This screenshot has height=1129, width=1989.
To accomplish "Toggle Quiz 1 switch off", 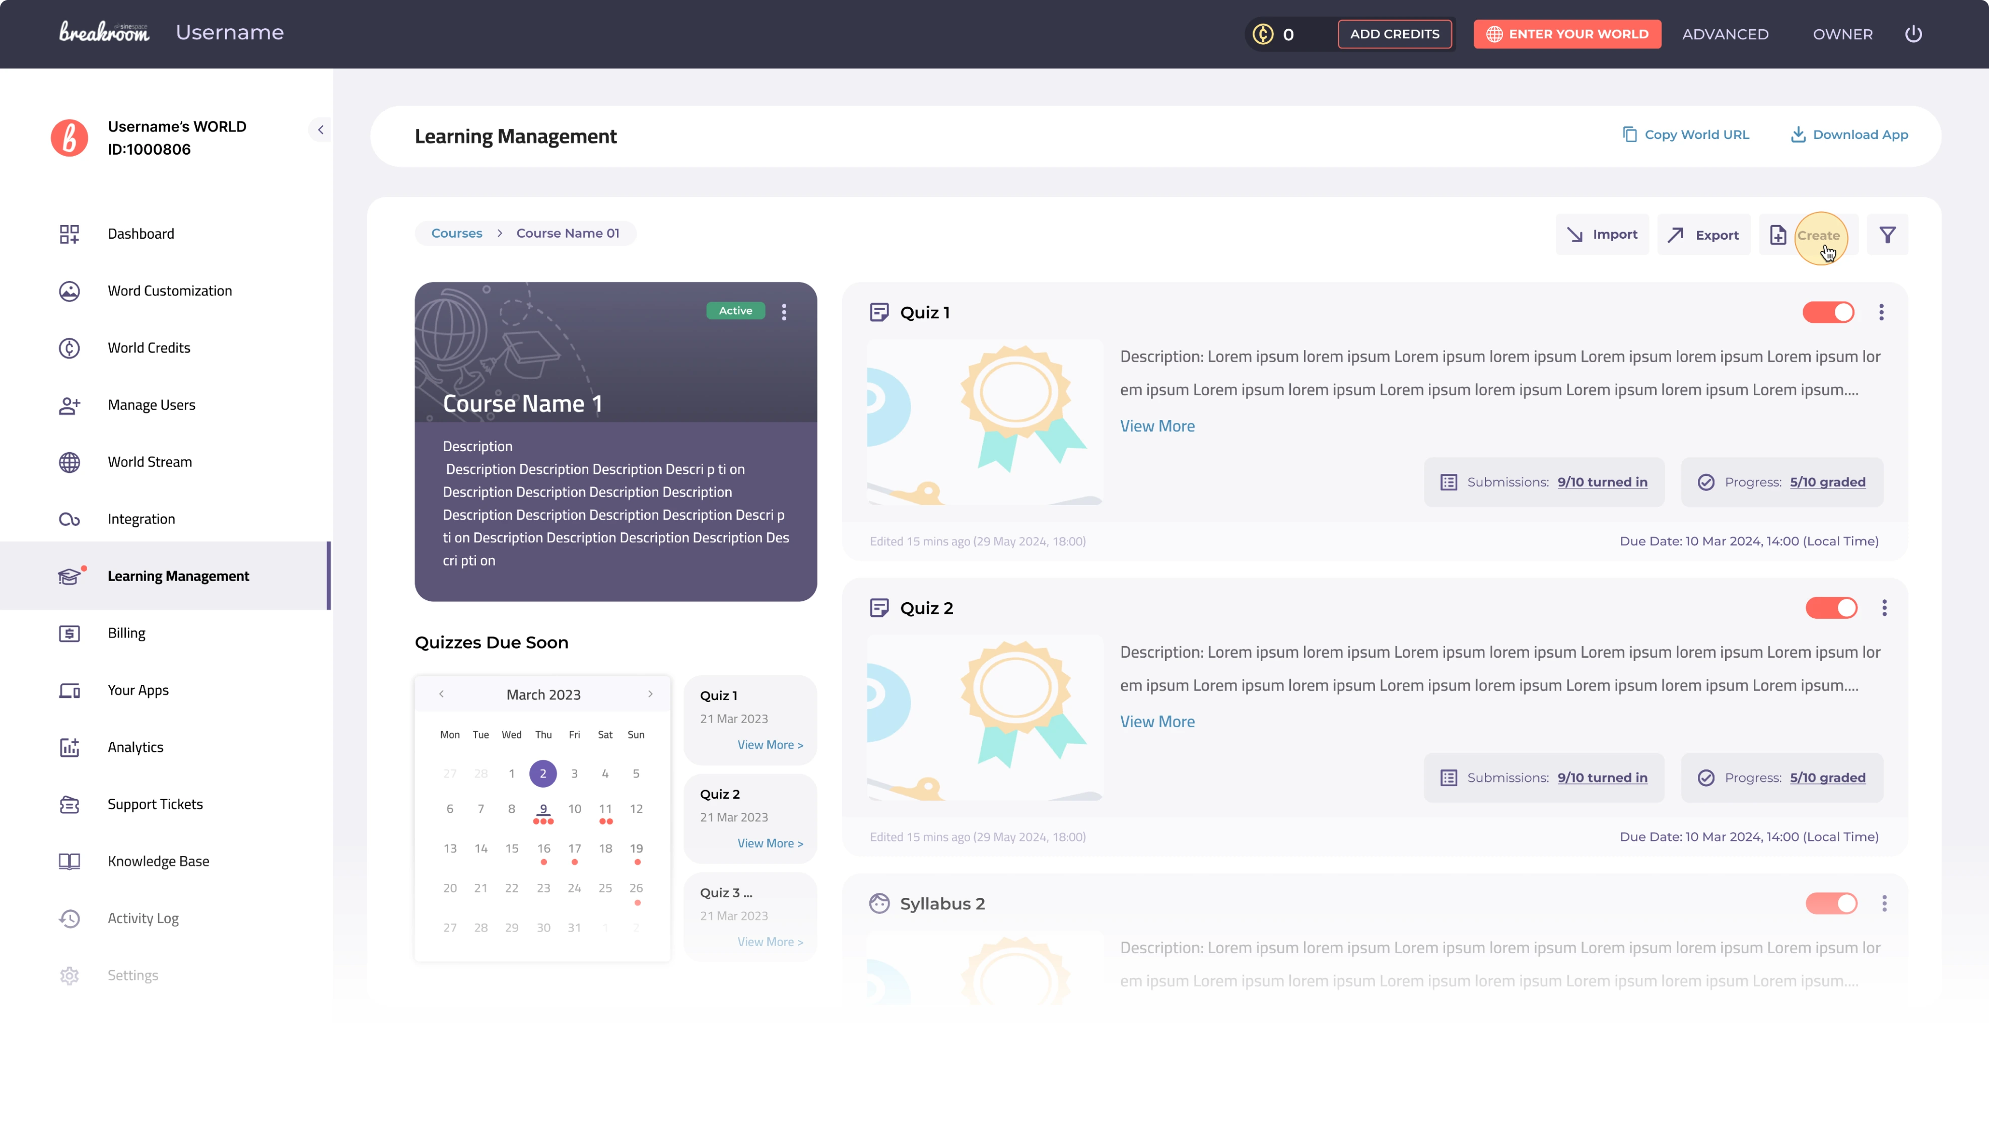I will pos(1828,313).
